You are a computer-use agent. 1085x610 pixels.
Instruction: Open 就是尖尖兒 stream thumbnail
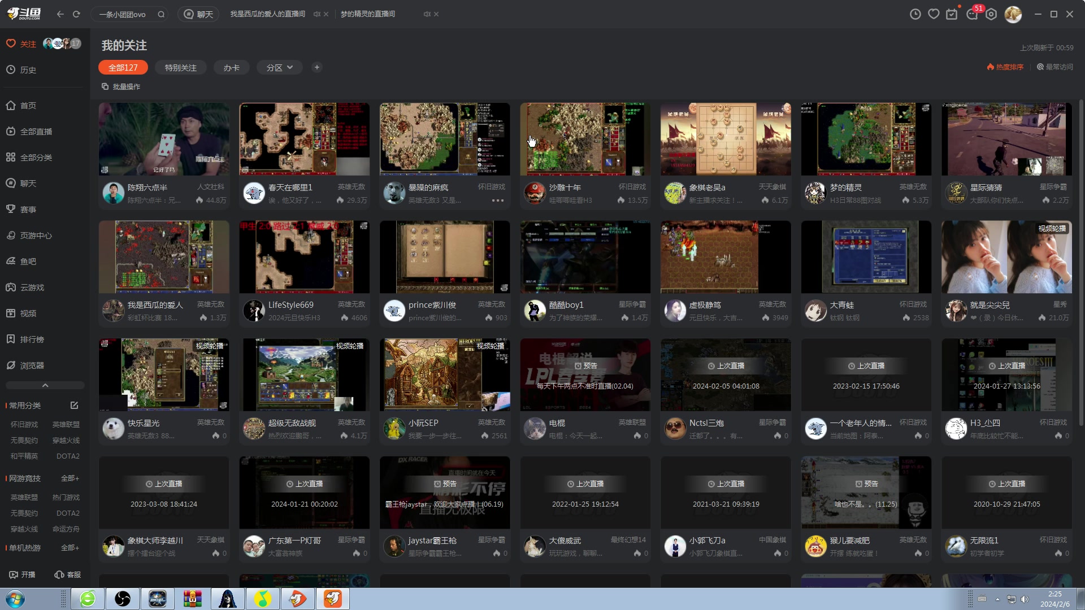1006,257
